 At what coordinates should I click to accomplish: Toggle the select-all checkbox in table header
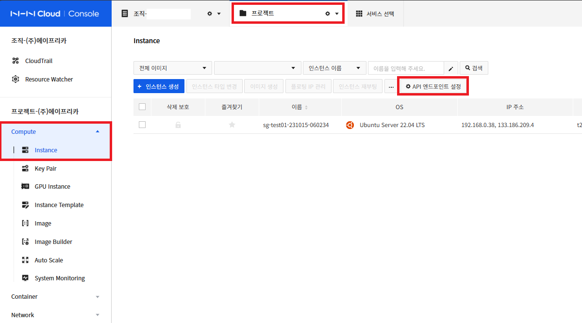tap(142, 107)
